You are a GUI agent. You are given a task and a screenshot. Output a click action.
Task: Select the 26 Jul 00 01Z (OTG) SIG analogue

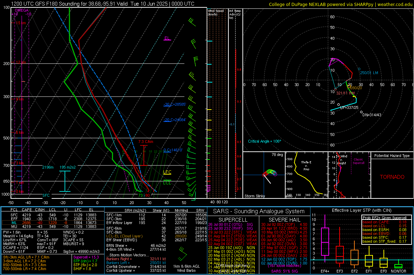(x=231, y=224)
